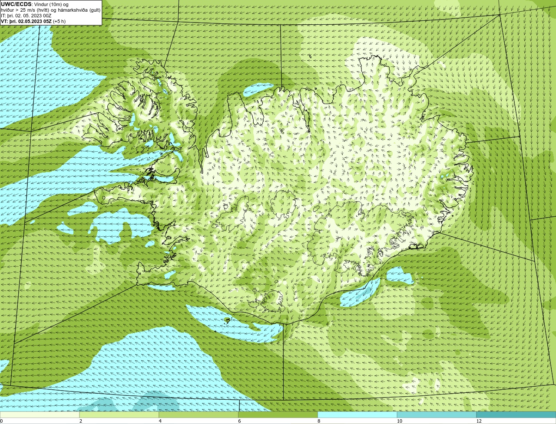The image size is (556, 424).
Task: Click the light green 2–4 legend swatch
Action: pos(119,415)
